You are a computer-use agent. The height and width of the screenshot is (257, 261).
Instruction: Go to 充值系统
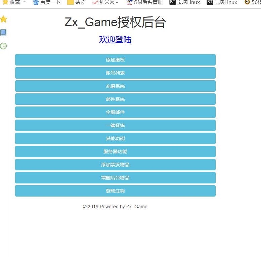coord(115,86)
